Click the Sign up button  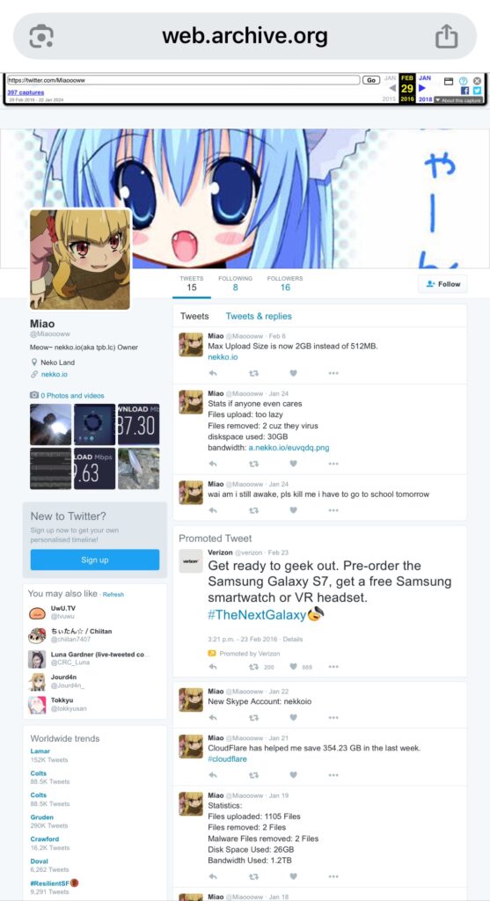tap(95, 560)
